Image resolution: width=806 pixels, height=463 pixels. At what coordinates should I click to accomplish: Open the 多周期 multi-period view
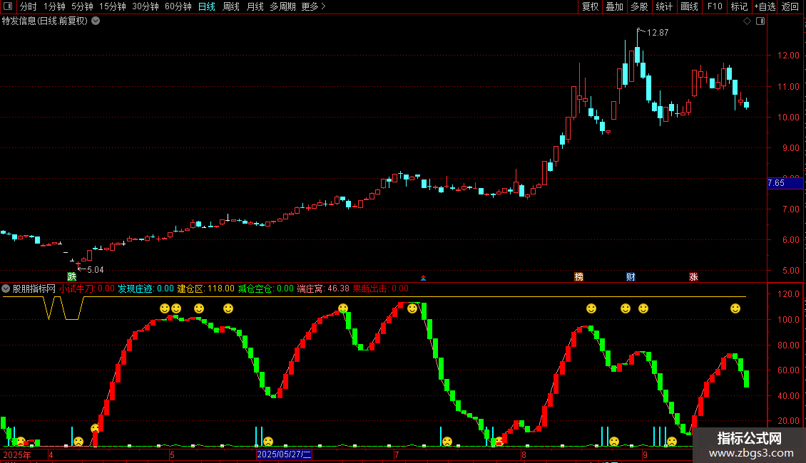282,6
